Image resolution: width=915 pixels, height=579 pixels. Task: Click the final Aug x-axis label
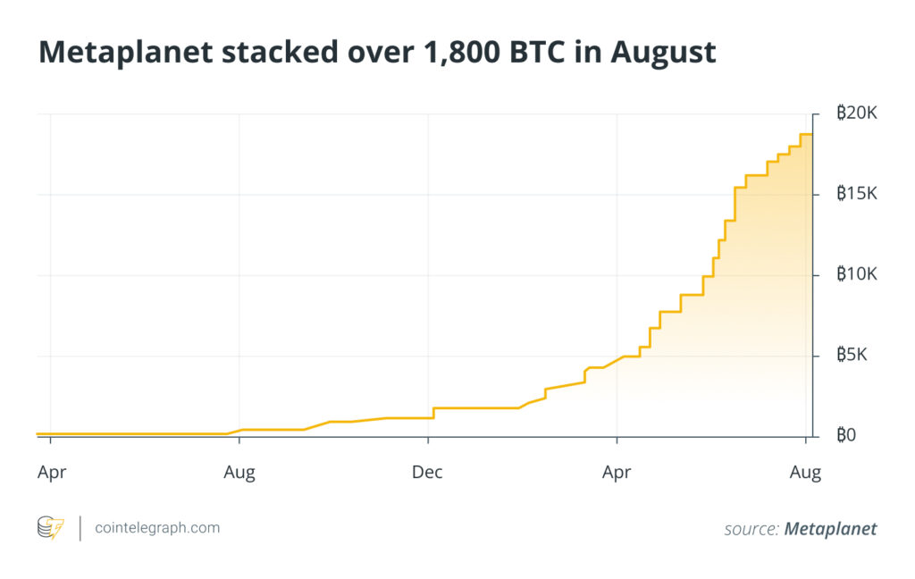coord(805,473)
